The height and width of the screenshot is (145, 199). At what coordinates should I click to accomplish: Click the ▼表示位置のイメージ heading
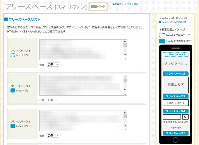(x=172, y=30)
